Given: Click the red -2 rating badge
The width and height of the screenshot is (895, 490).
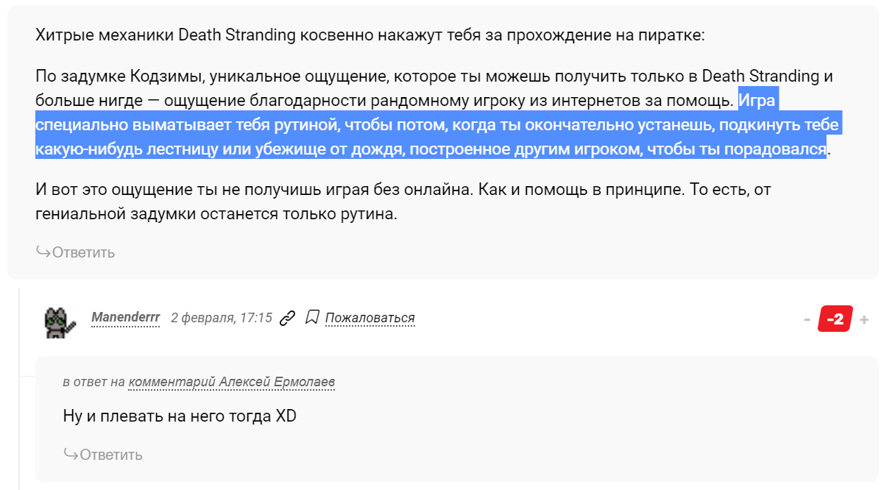Looking at the screenshot, I should (x=835, y=319).
